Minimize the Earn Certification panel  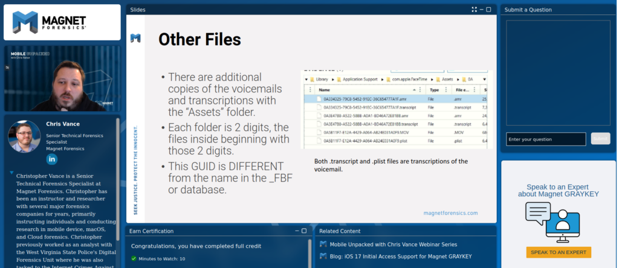(297, 231)
